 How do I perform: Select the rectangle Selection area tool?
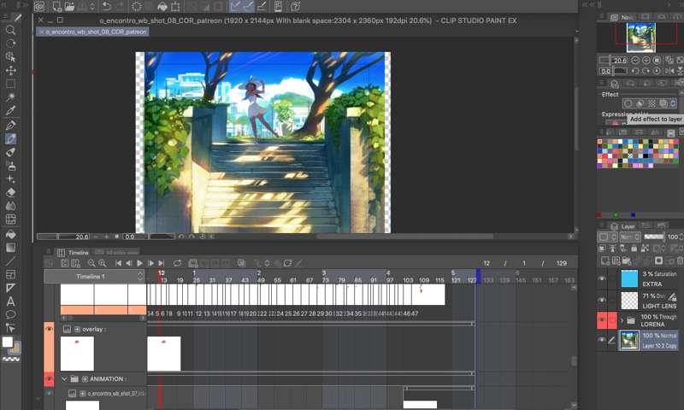[10, 84]
